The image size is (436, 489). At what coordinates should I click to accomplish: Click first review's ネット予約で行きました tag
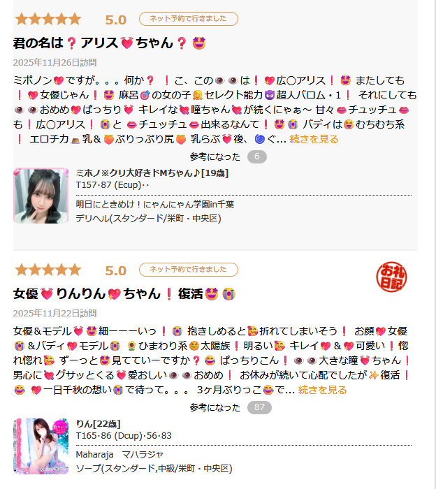click(x=189, y=19)
